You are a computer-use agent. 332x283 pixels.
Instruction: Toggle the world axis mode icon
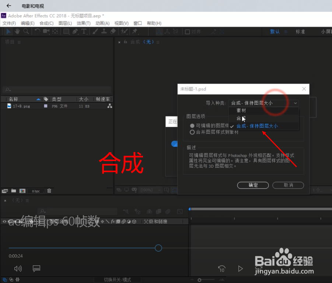pyautogui.click(x=167, y=32)
